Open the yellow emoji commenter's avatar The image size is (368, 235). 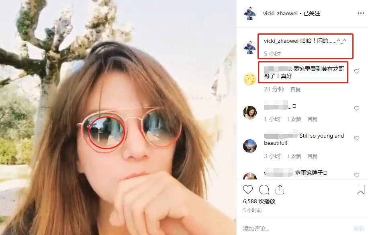pyautogui.click(x=250, y=79)
